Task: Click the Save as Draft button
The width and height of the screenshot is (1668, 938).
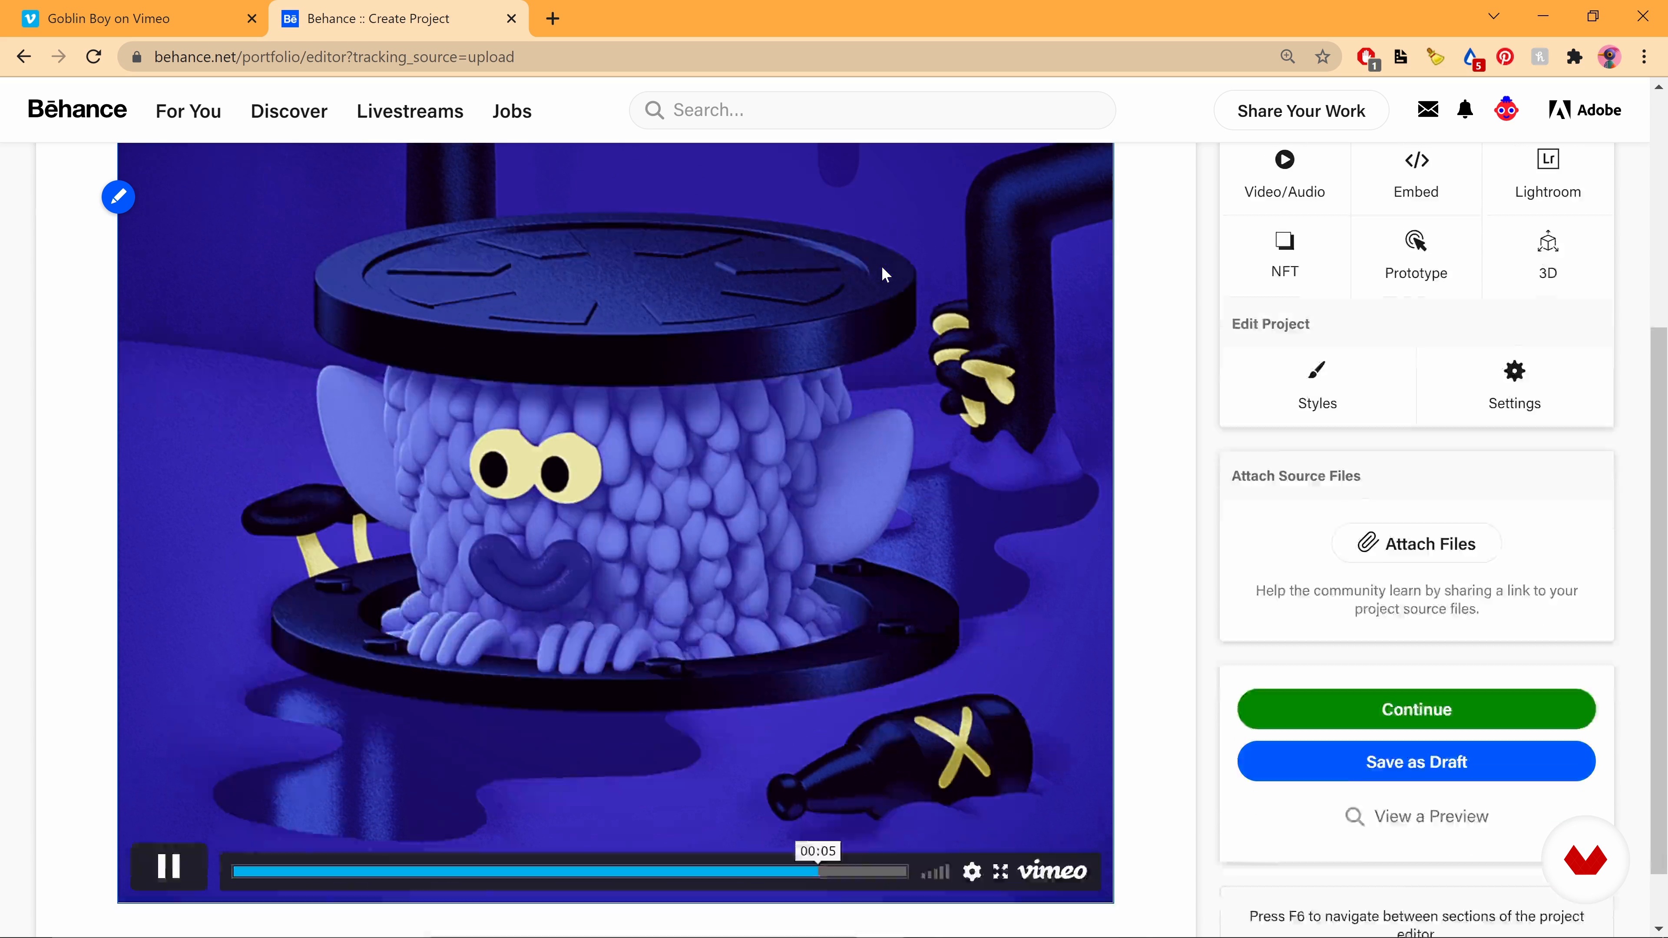Action: coord(1416,761)
